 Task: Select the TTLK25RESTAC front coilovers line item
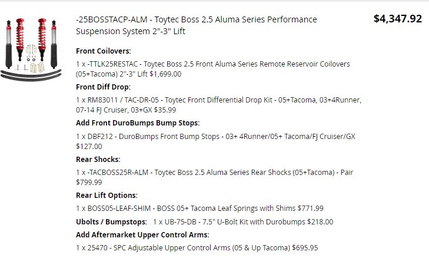point(213,69)
